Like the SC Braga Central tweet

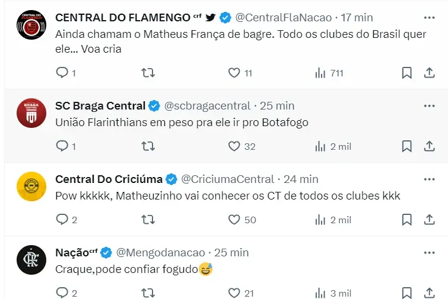[x=234, y=146]
